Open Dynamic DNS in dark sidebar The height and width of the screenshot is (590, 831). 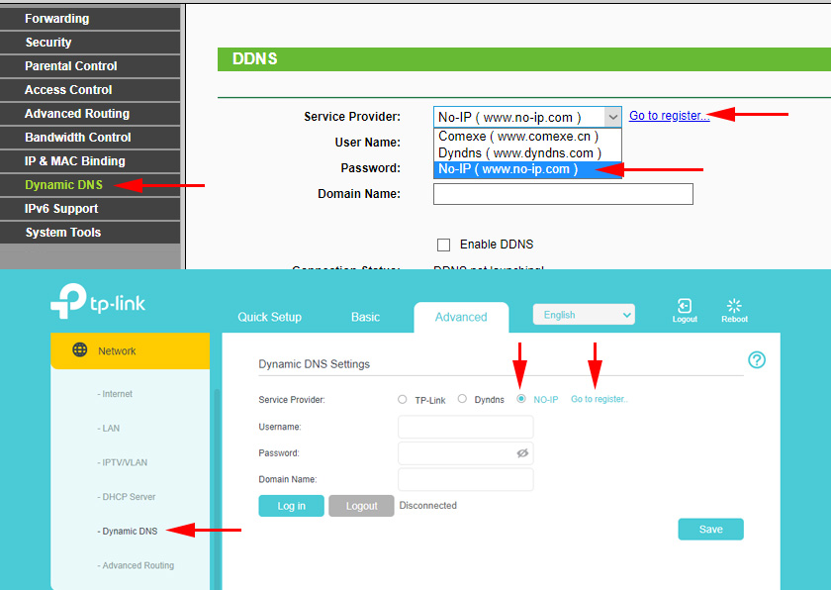[x=63, y=185]
